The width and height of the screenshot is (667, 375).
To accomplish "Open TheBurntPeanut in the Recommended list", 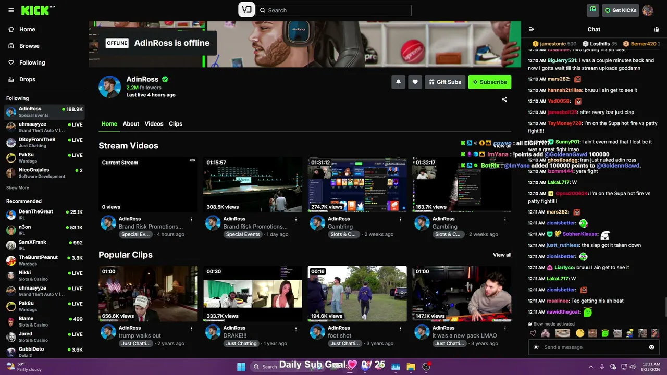I will (44, 260).
